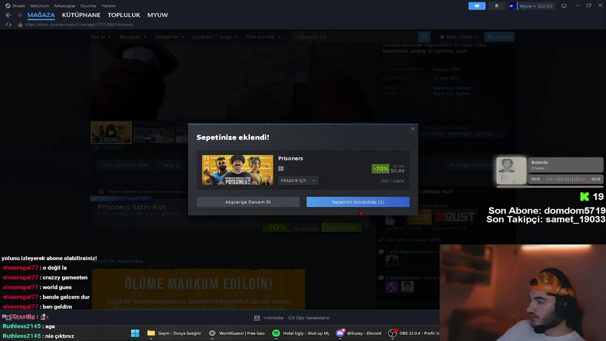Click Alışverişe Devam Et button
Image resolution: width=606 pixels, height=341 pixels.
(x=248, y=202)
